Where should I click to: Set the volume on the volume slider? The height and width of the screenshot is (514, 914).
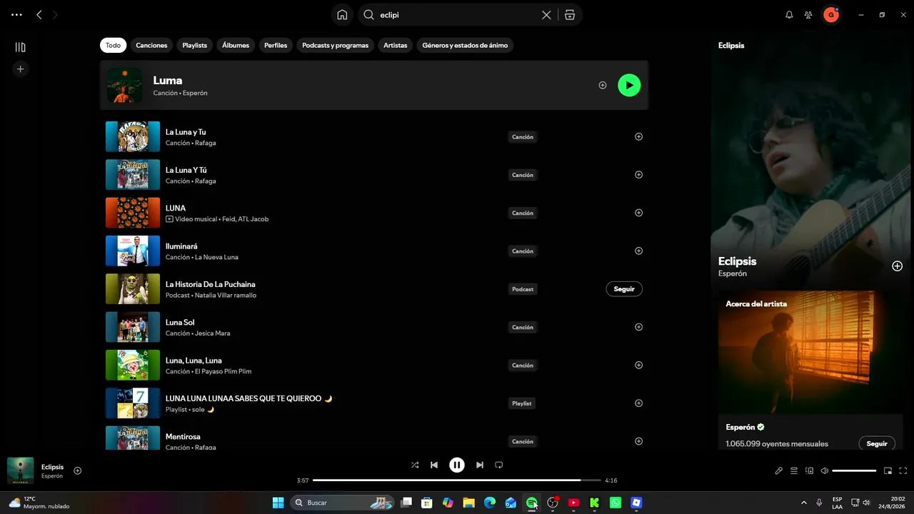coord(854,470)
